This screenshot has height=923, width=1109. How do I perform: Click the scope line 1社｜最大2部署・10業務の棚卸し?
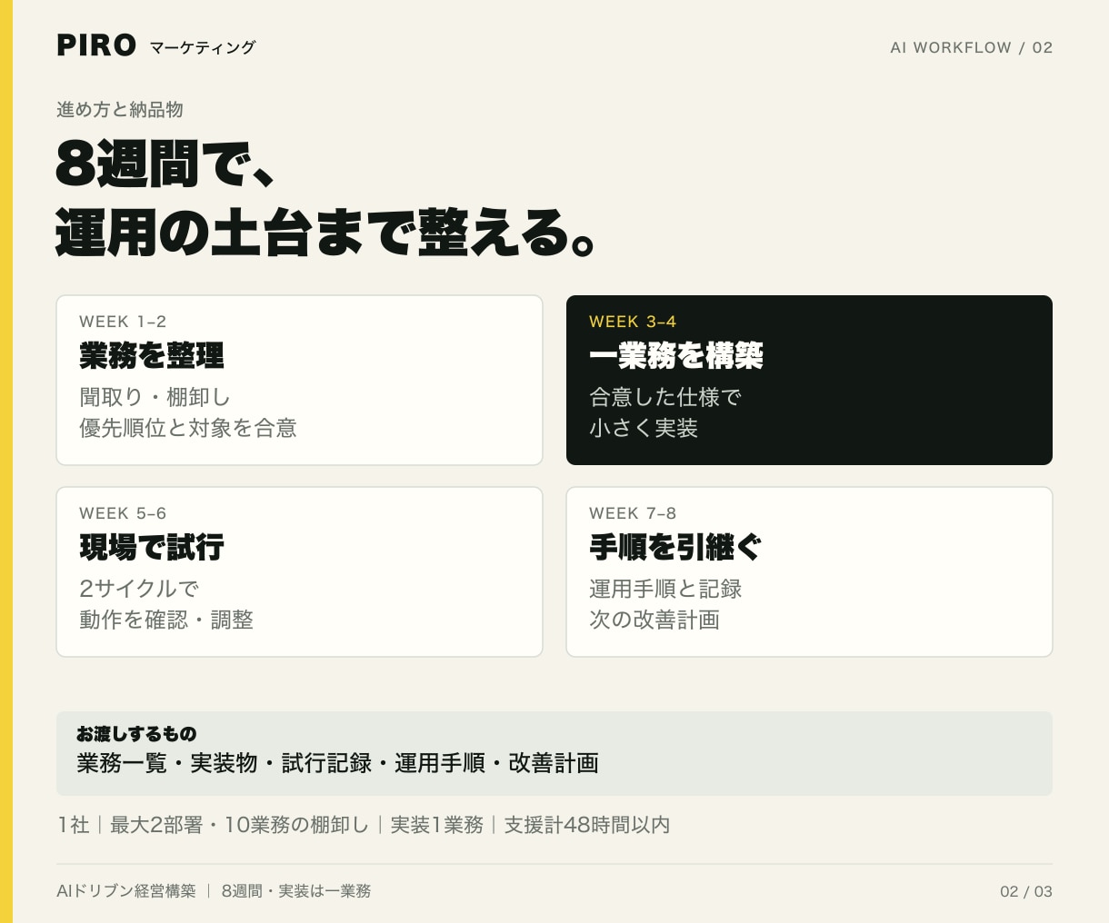(x=364, y=825)
